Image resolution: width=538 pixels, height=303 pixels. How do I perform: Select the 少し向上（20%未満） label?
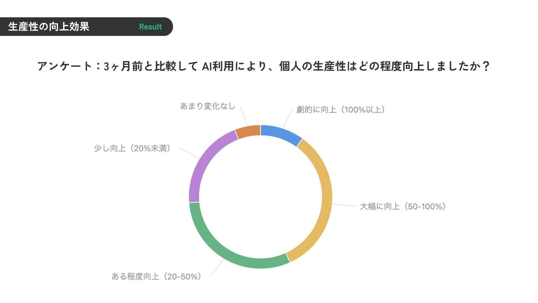pos(132,148)
